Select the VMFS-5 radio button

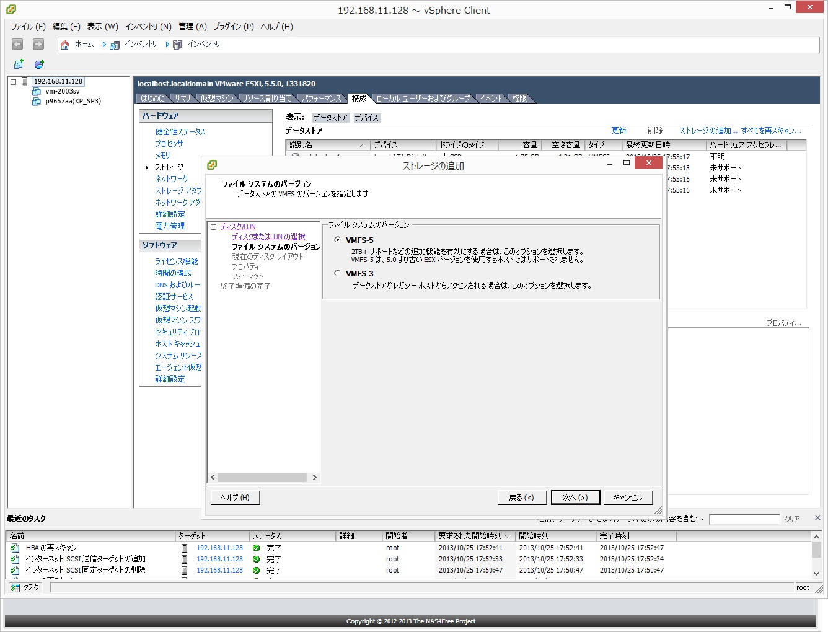point(337,240)
